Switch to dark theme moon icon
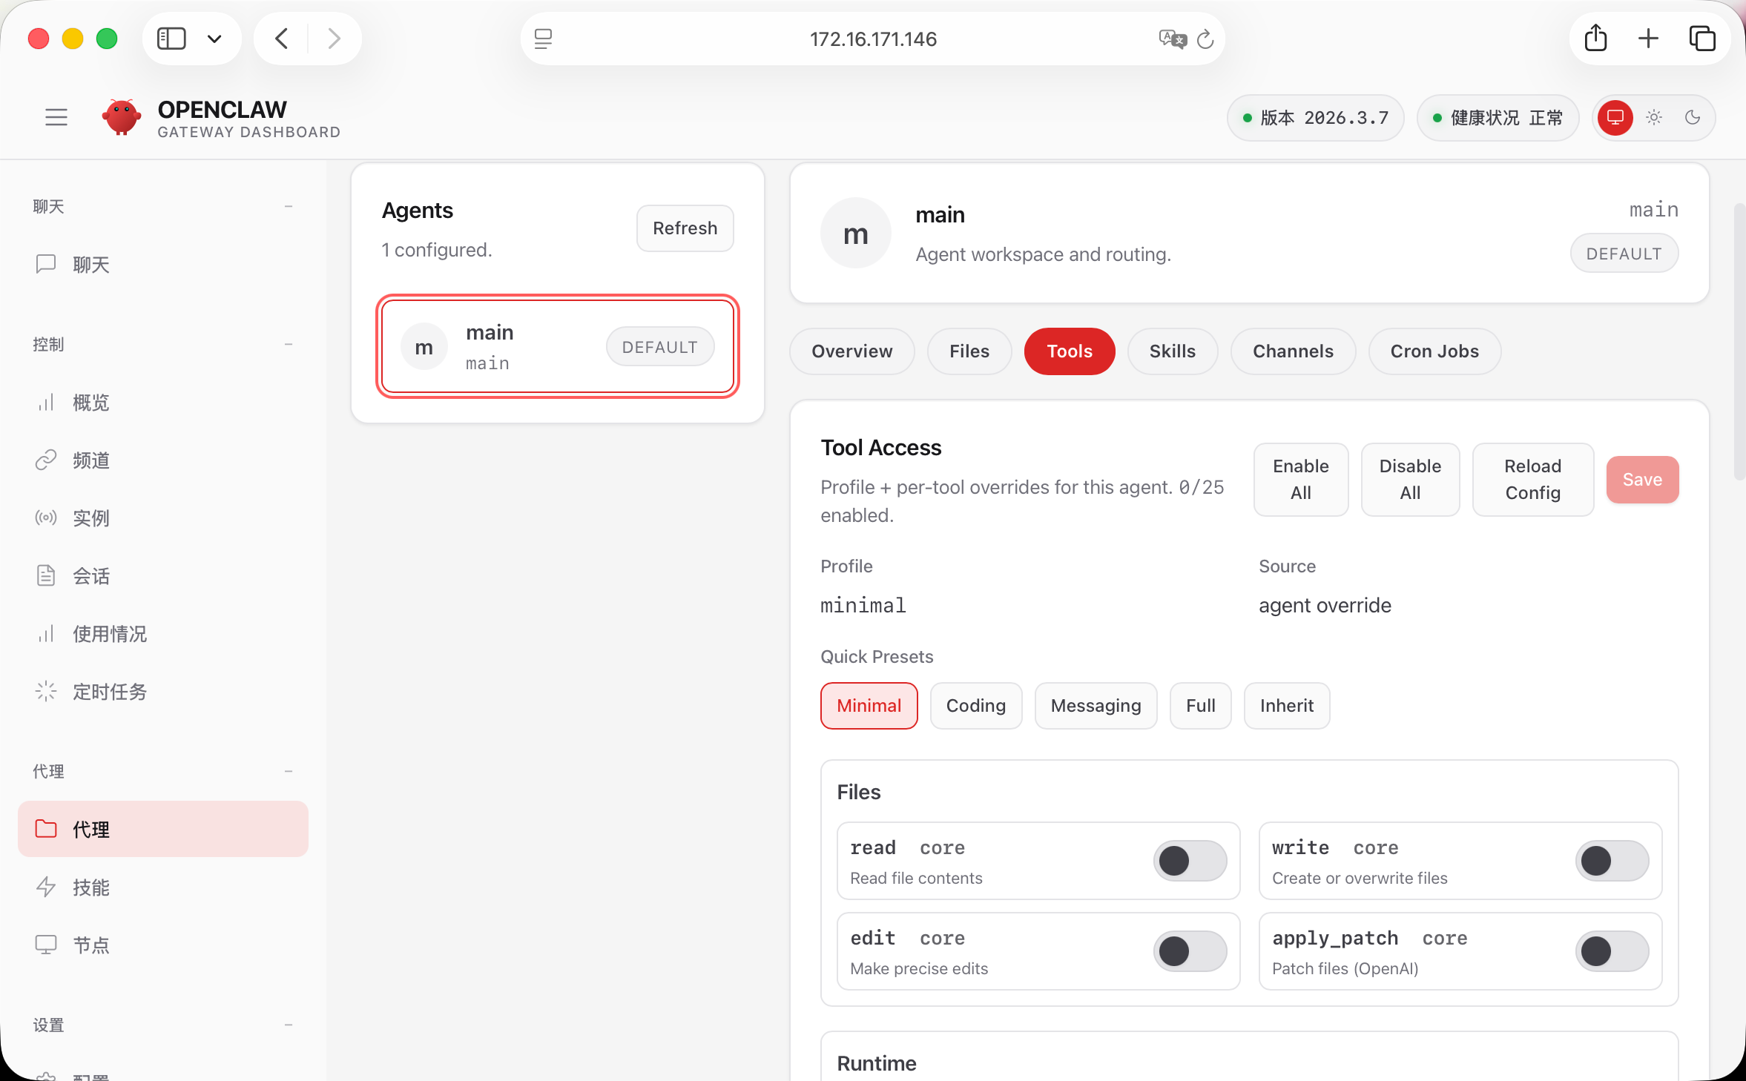This screenshot has height=1081, width=1746. (1693, 117)
